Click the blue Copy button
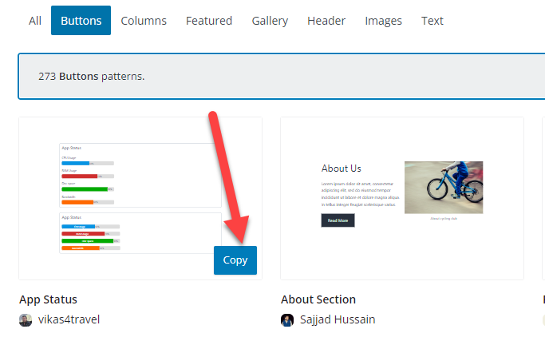545x337 pixels. [x=235, y=260]
